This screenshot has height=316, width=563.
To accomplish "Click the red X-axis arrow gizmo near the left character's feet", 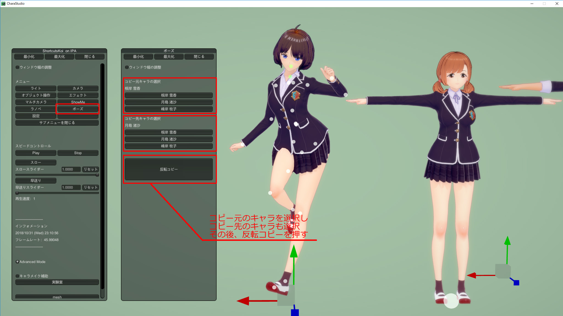I will (x=244, y=301).
